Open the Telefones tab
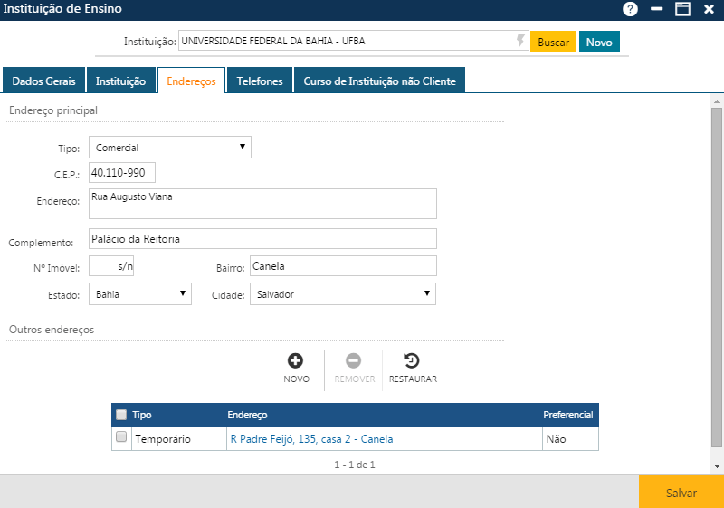724x508 pixels. (260, 81)
